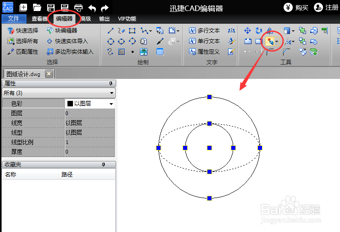
Task: Select the Spline curve tool
Action: point(110,52)
